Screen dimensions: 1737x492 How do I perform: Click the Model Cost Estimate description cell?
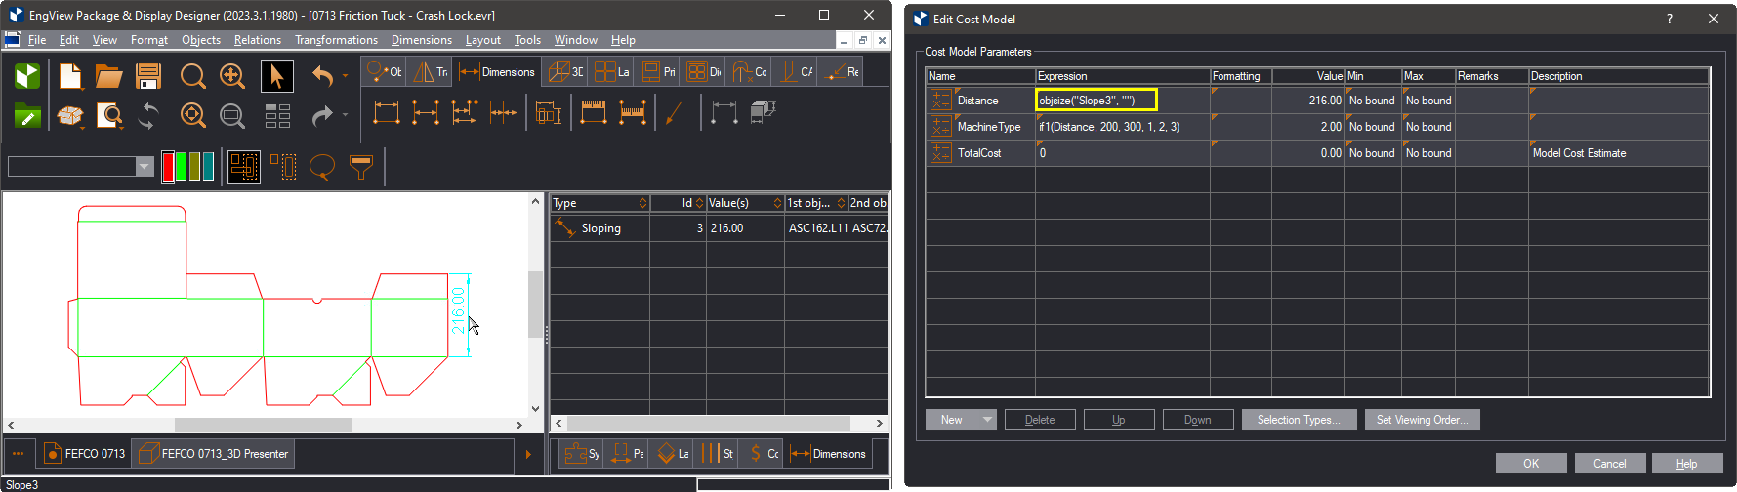(1619, 153)
